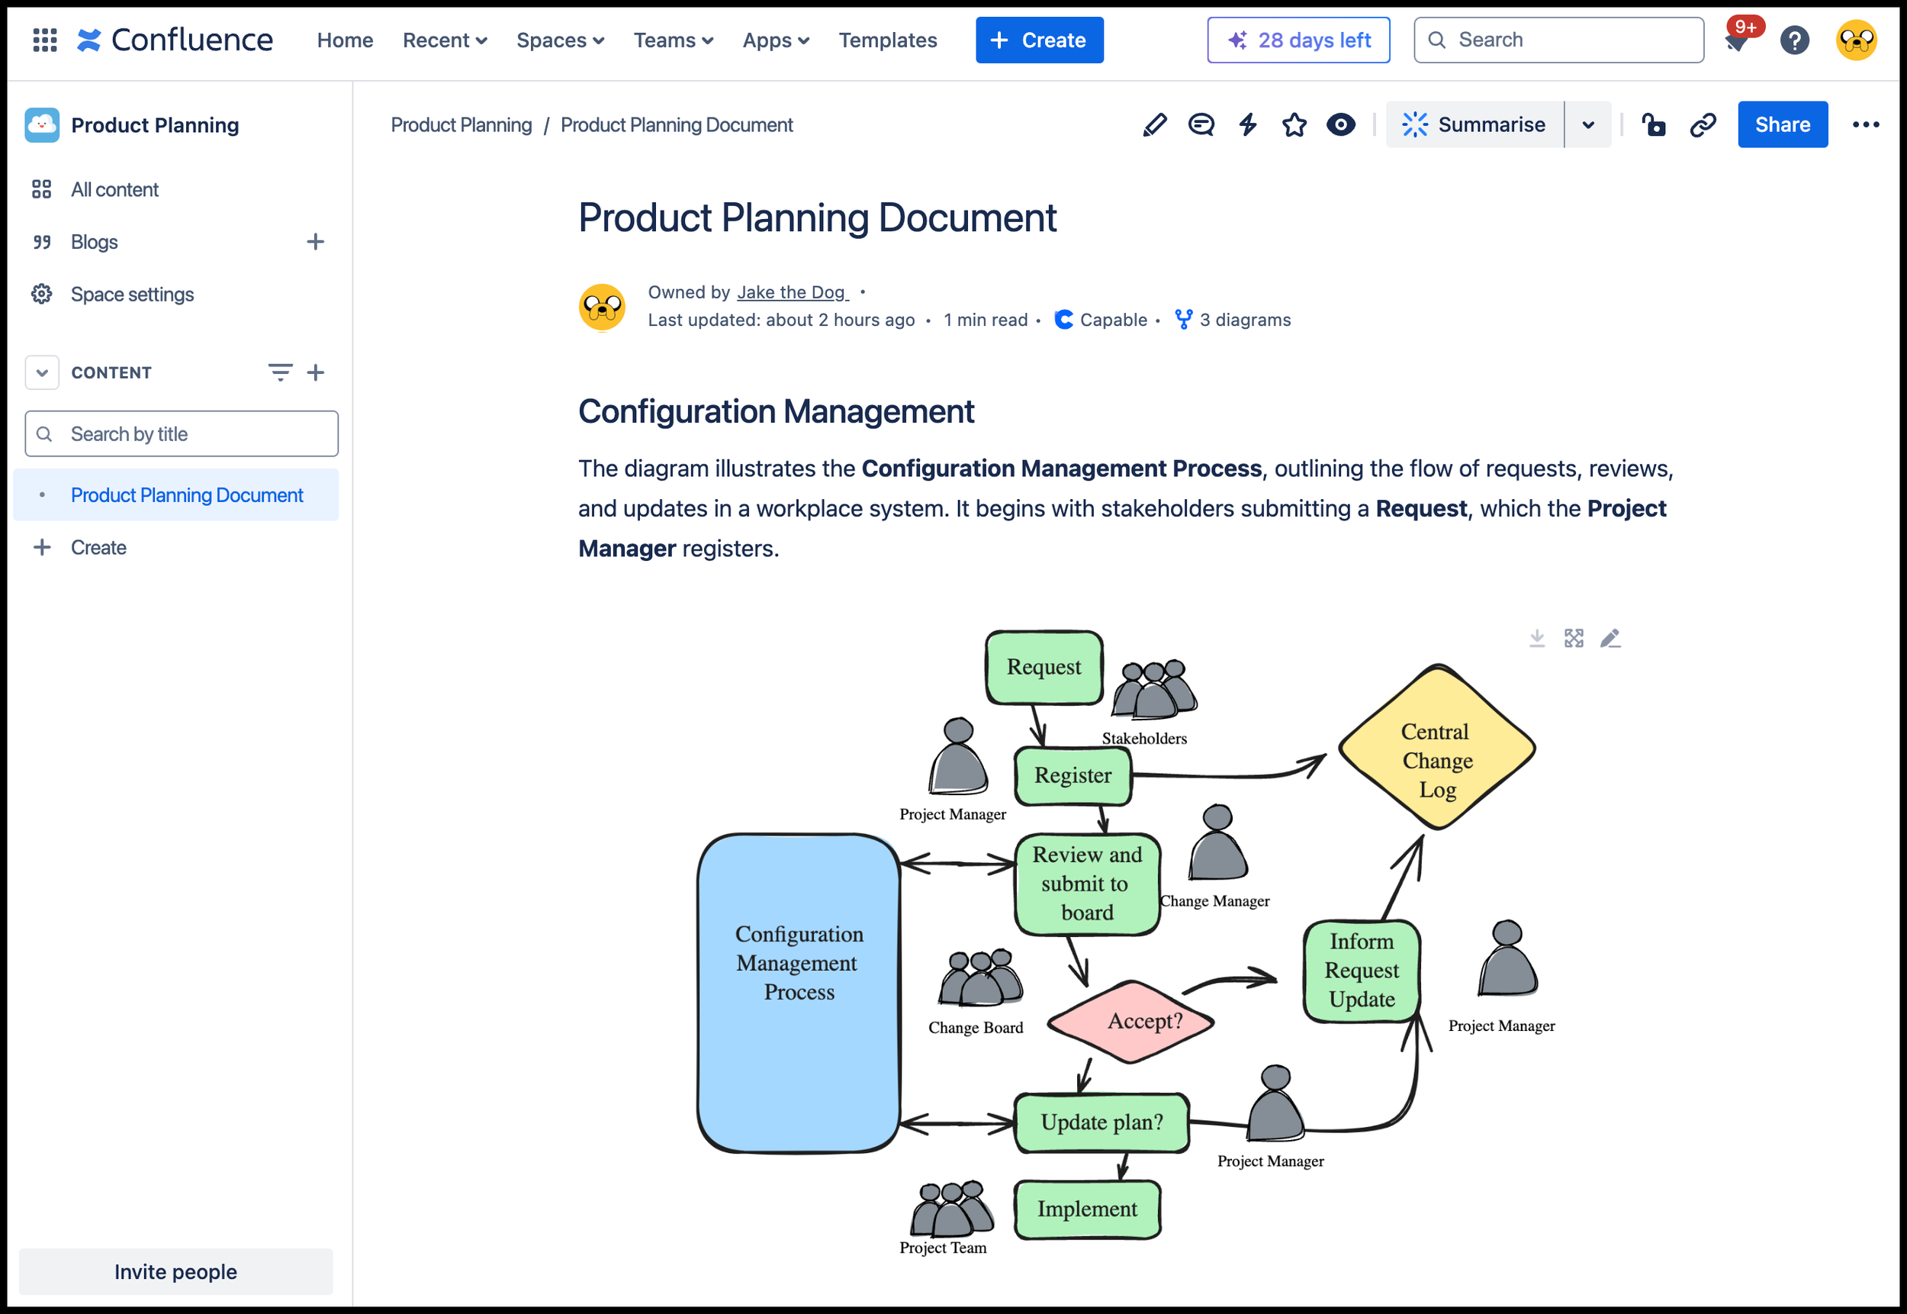Collapse the CONTENT section chevron
Viewport: 1907px width, 1314px height.
(42, 373)
